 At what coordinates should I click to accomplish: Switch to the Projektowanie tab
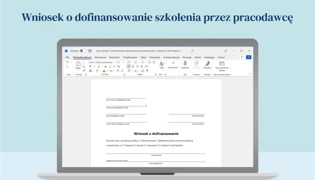pos(130,57)
